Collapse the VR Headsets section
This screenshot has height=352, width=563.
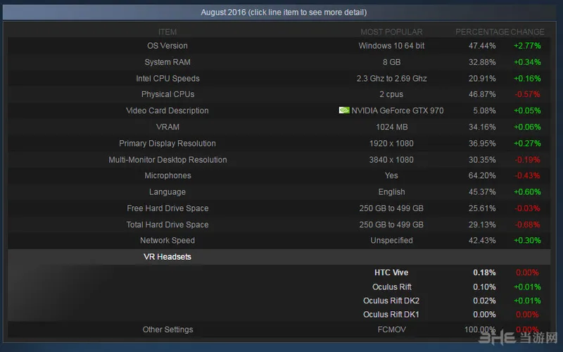[x=279, y=257]
